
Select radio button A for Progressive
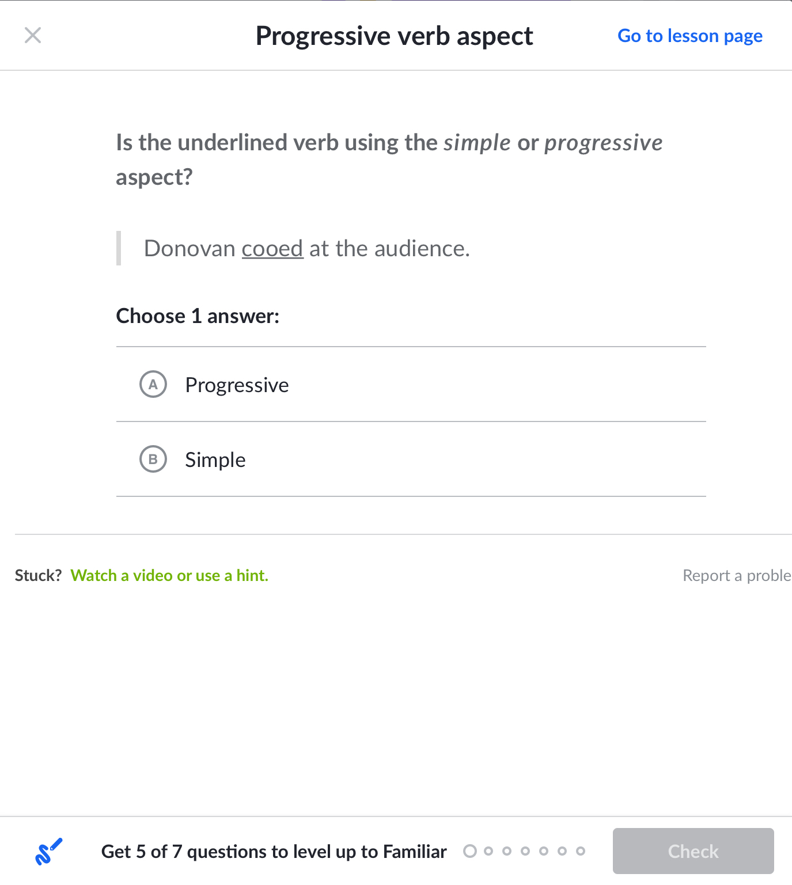pyautogui.click(x=153, y=385)
